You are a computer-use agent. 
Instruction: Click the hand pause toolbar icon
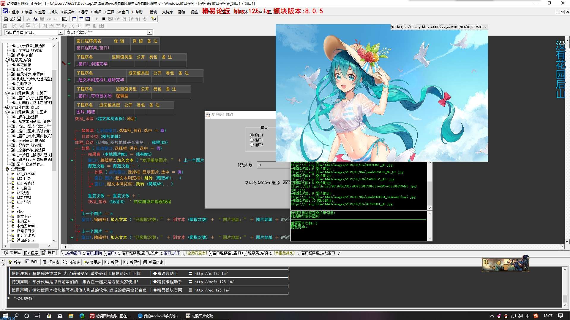coord(145,19)
